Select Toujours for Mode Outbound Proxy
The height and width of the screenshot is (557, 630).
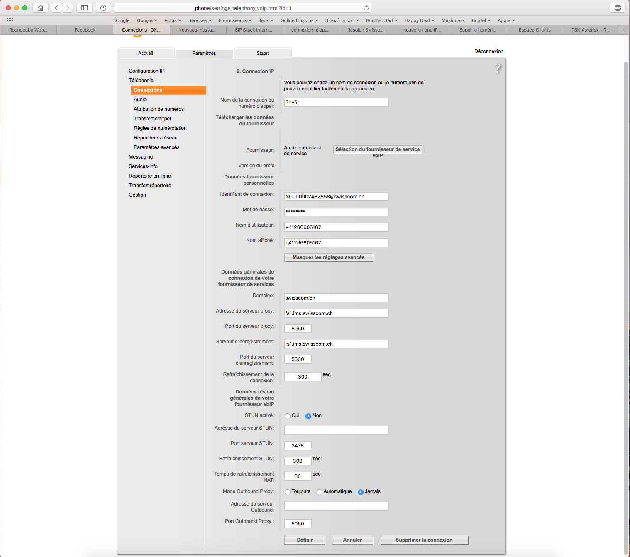click(x=288, y=492)
